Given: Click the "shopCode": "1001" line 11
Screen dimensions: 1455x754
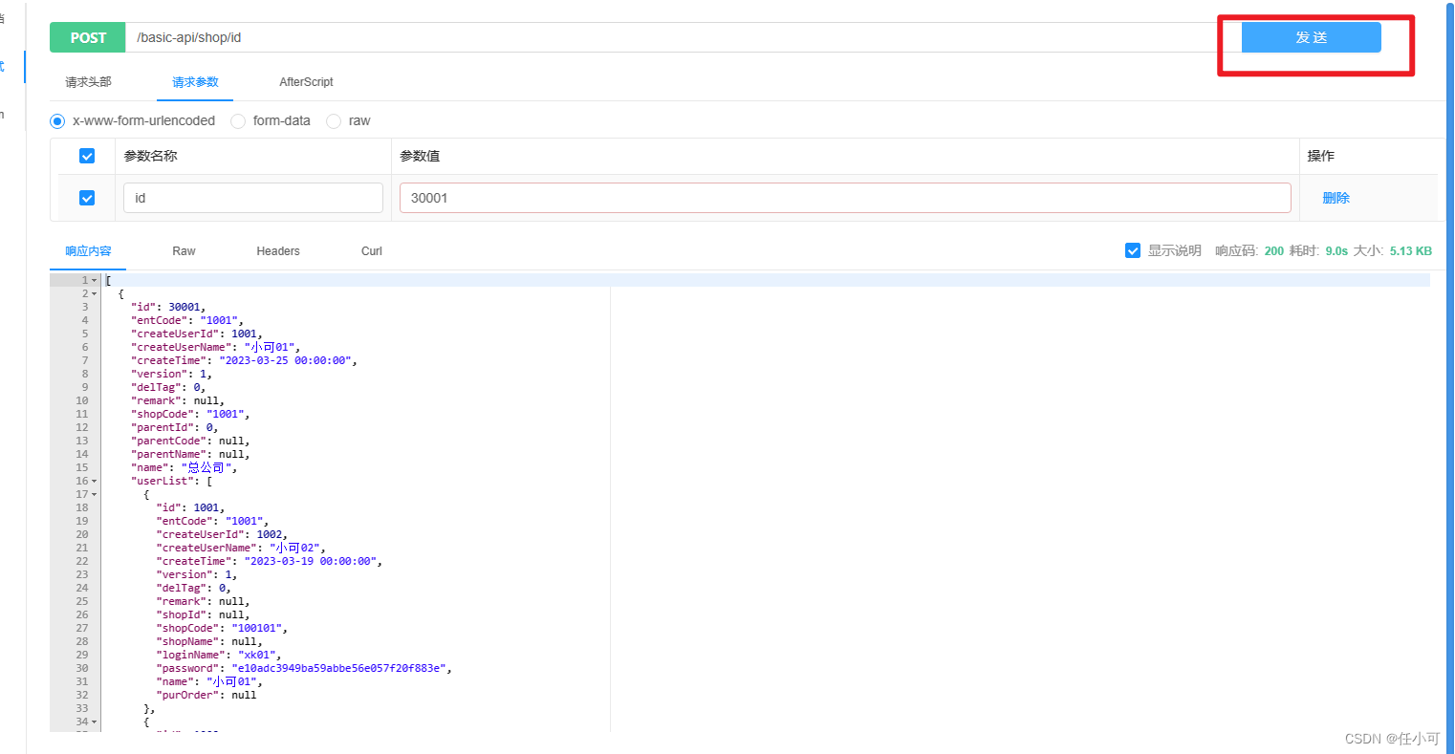Looking at the screenshot, I should [x=190, y=415].
